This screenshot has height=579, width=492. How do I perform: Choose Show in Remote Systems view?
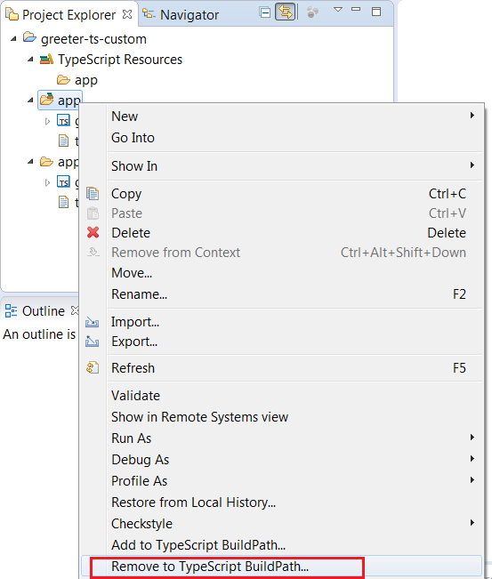(281, 417)
